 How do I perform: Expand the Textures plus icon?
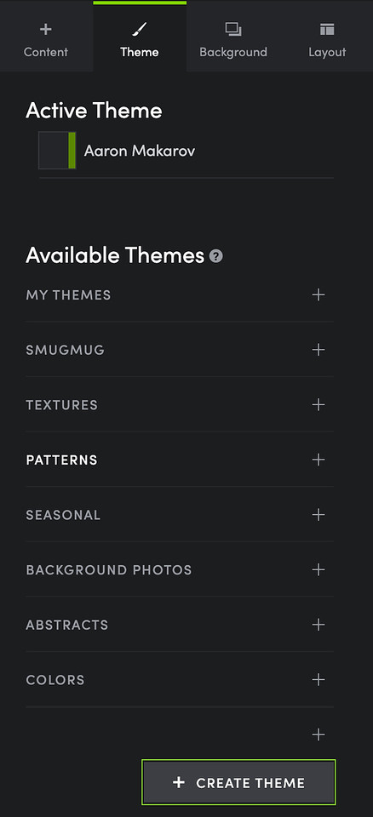318,405
